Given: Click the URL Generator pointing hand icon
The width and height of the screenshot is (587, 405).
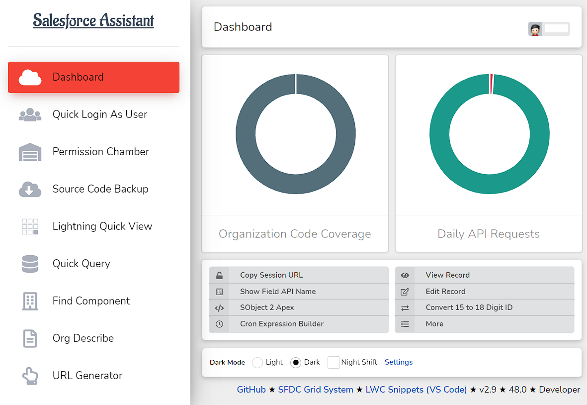Looking at the screenshot, I should click(x=30, y=376).
